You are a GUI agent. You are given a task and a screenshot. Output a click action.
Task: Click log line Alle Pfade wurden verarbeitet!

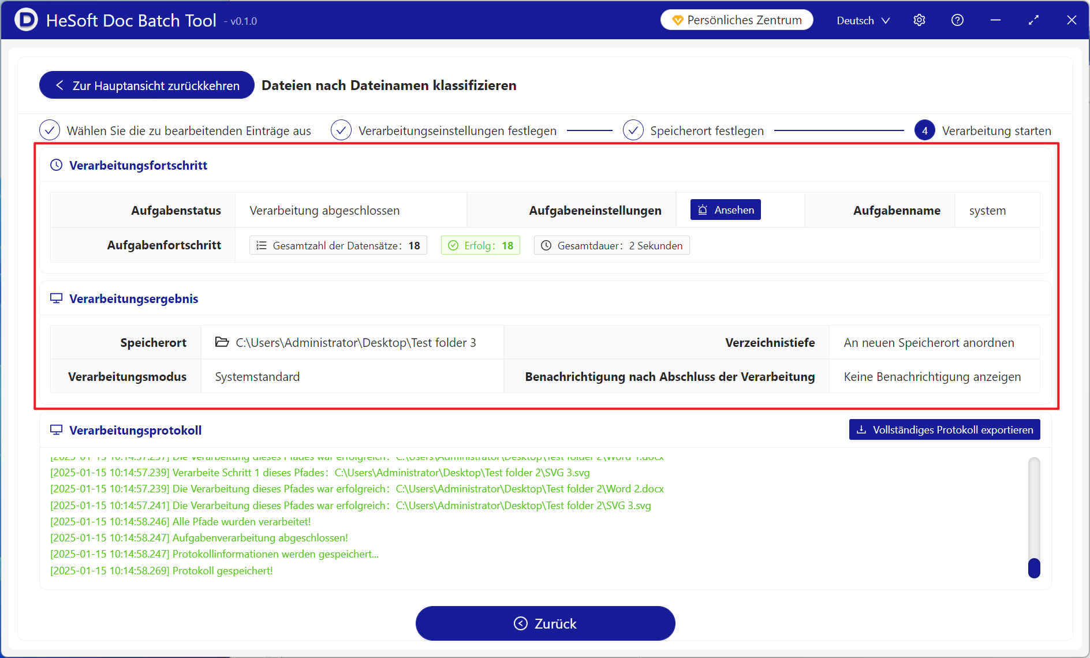[x=181, y=521]
